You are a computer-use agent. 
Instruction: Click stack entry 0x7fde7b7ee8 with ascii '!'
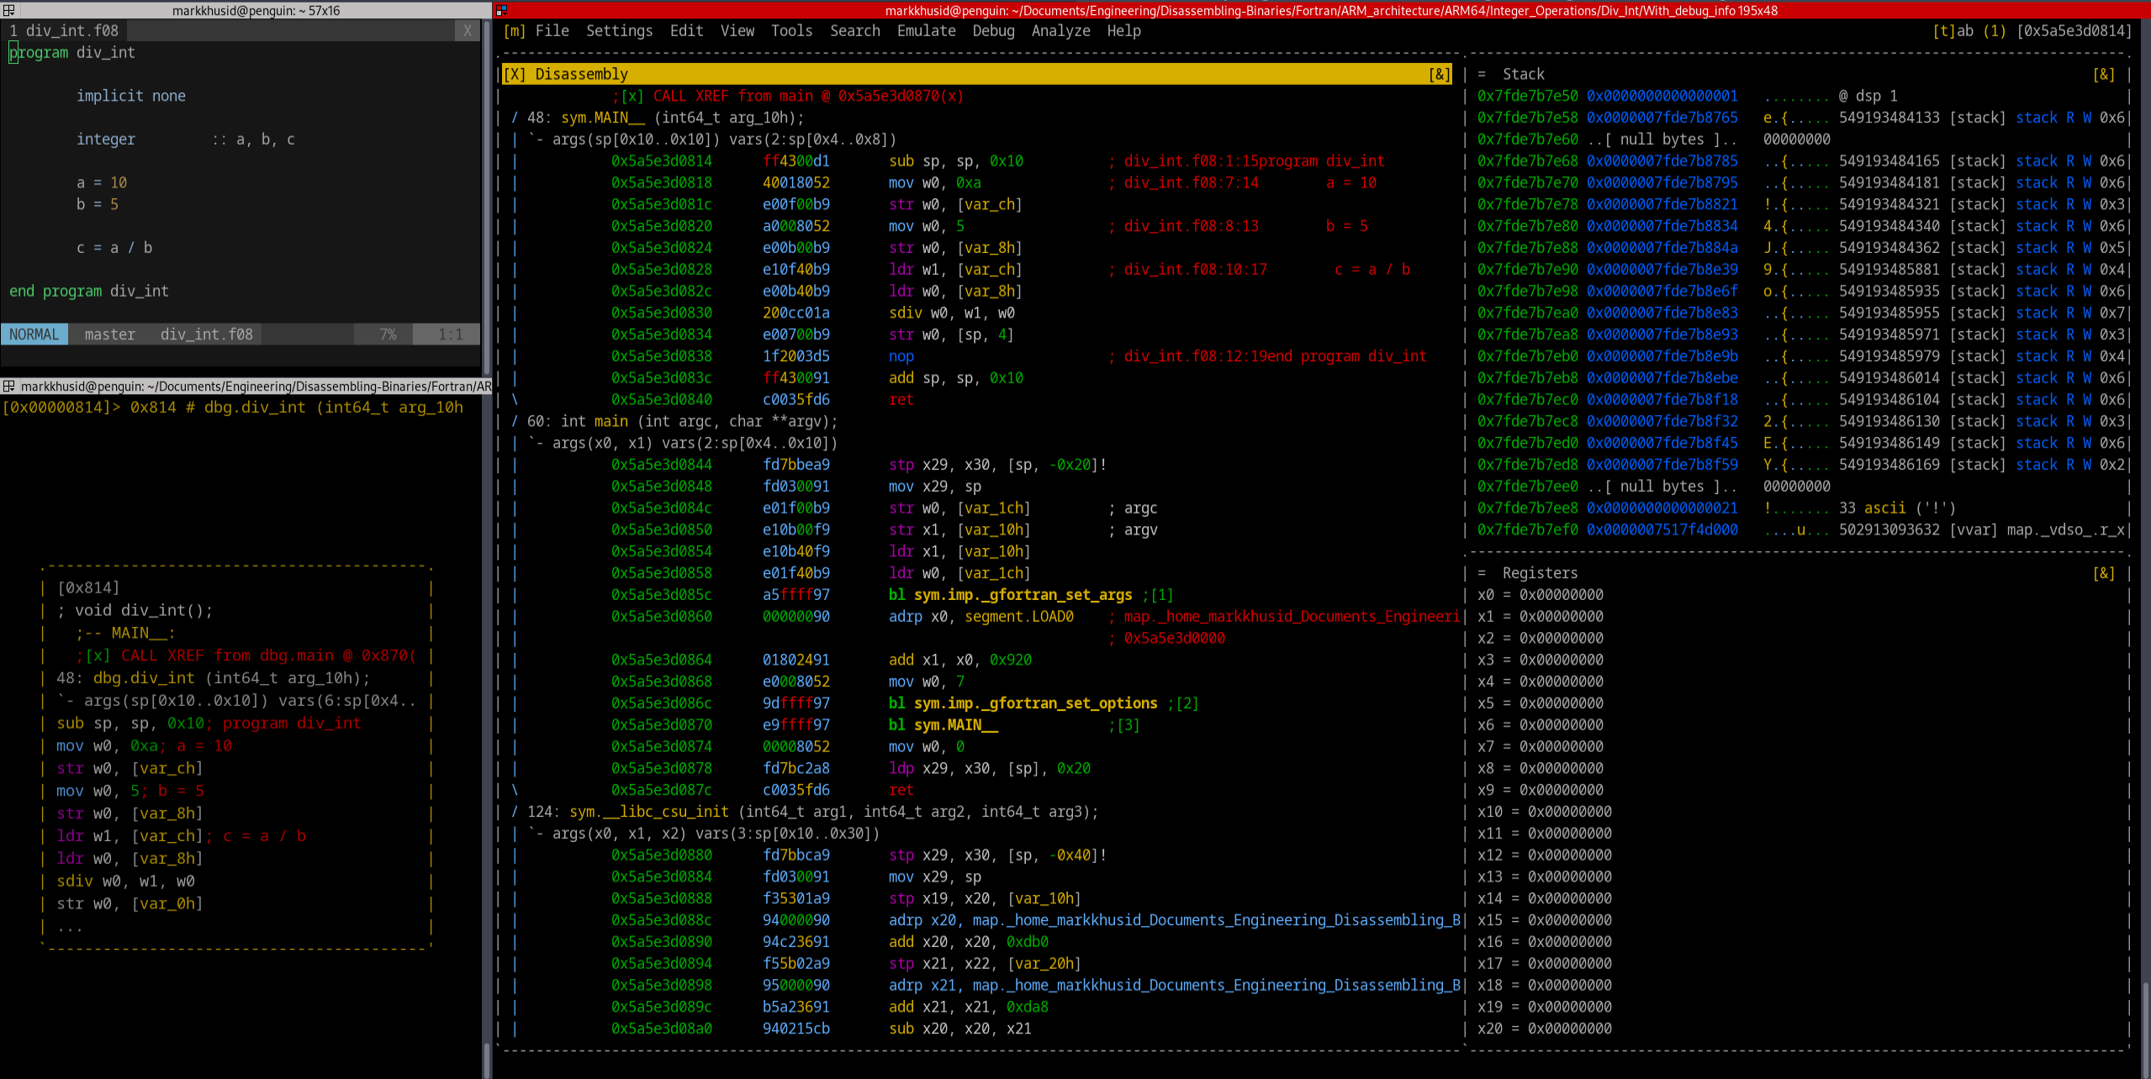[1716, 508]
